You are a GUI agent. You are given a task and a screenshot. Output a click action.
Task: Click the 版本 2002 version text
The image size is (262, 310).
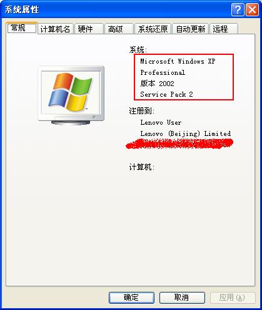[157, 83]
